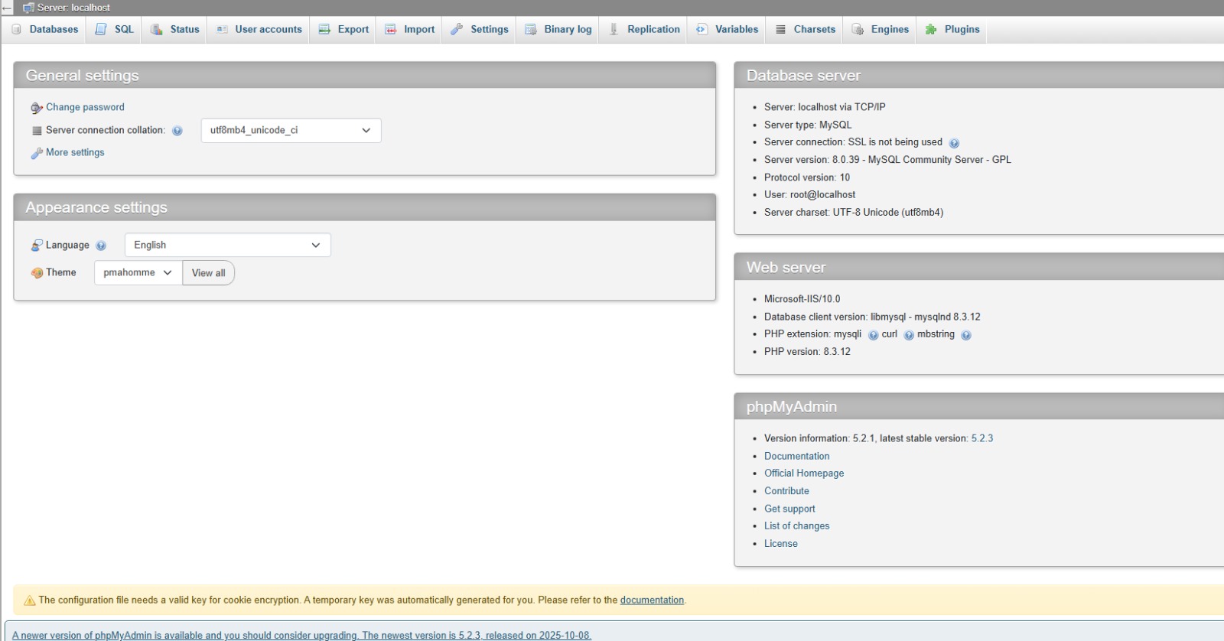Screen dimensions: 1224x641
Task: Open the Plugins tab
Action: click(x=952, y=29)
